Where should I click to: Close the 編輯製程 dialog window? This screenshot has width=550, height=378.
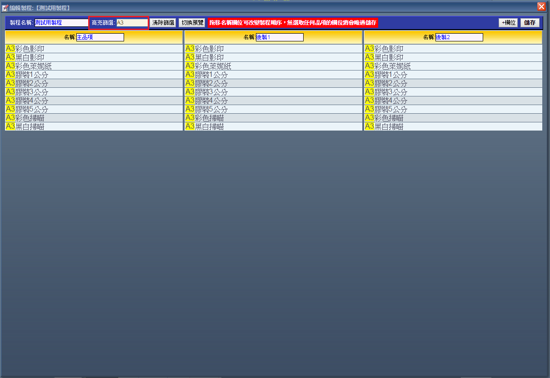(x=541, y=6)
